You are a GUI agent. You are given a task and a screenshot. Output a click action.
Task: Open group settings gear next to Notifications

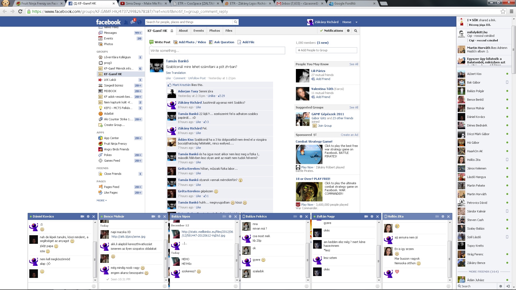coord(348,31)
